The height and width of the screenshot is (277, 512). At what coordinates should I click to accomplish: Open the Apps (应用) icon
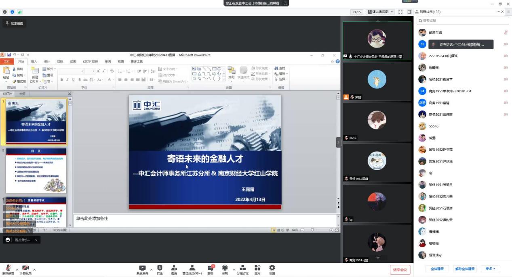(x=257, y=268)
